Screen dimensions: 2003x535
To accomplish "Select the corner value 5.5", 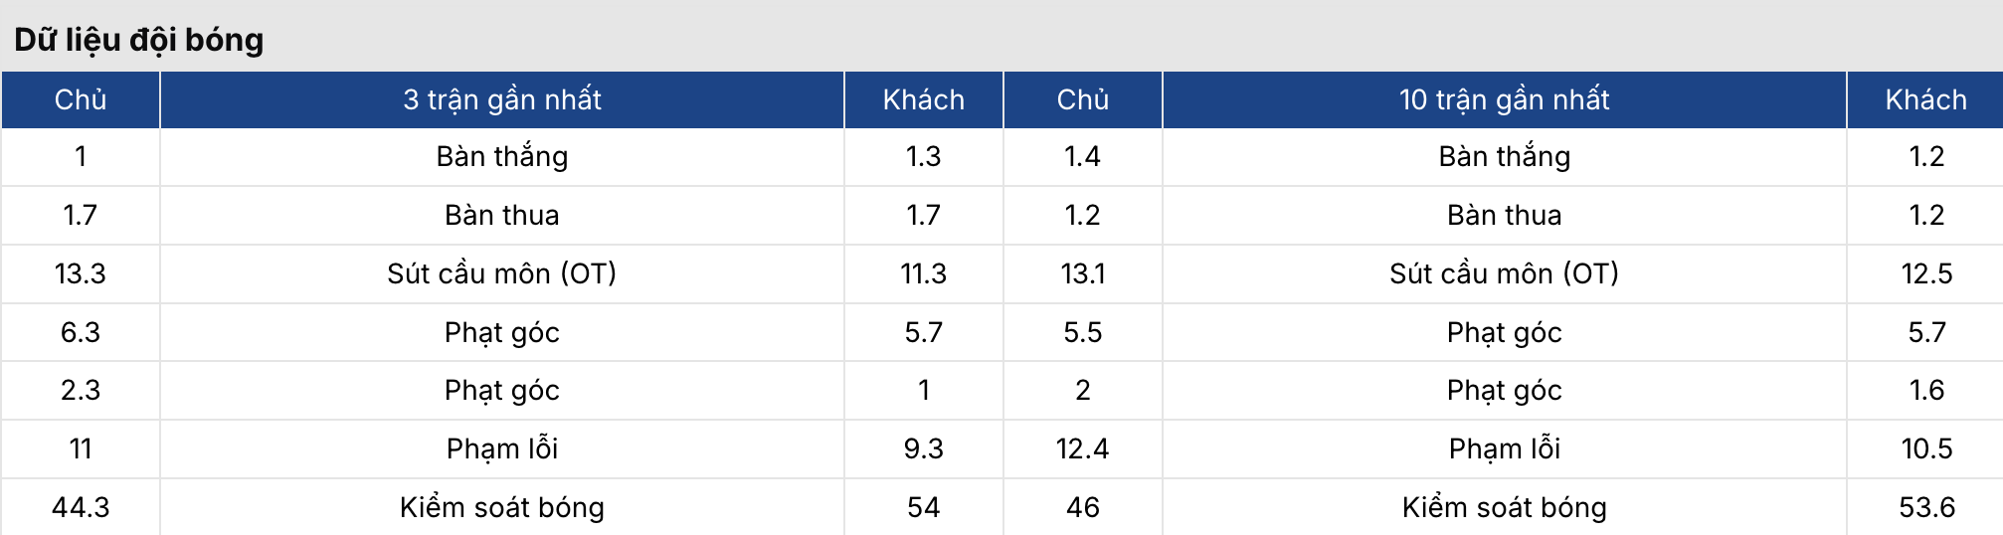I will [x=1082, y=332].
